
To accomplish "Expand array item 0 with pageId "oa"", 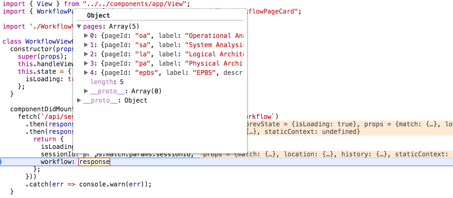I will (x=86, y=36).
